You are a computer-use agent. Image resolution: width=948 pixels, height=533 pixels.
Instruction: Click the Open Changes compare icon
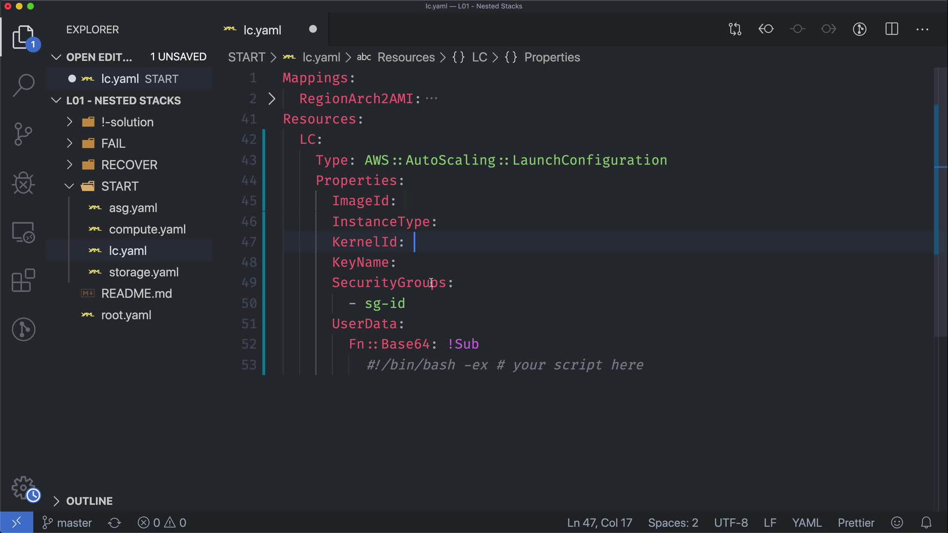pos(735,29)
